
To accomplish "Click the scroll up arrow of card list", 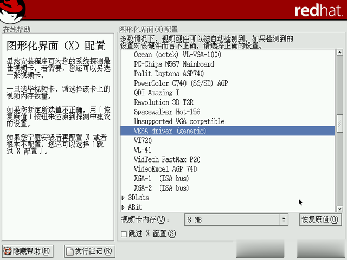I will tap(340, 52).
